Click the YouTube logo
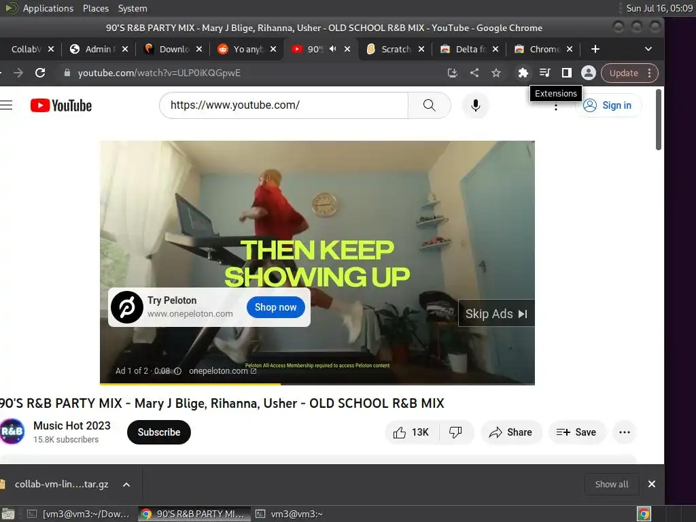 (x=61, y=105)
